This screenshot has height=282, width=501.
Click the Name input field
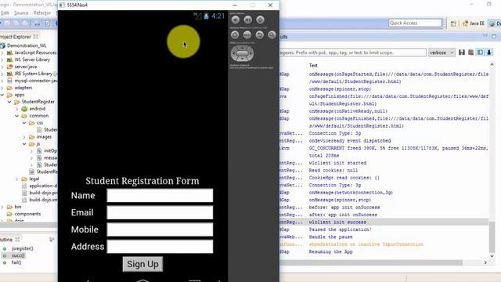tap(160, 195)
